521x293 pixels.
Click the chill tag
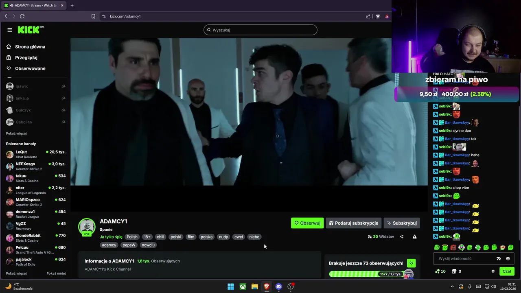[161, 237]
